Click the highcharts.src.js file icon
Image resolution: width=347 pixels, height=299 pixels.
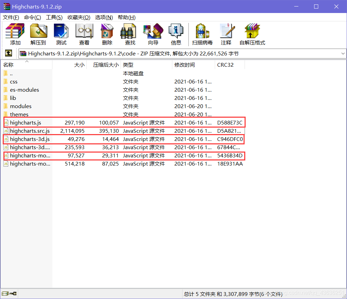pyautogui.click(x=6, y=131)
